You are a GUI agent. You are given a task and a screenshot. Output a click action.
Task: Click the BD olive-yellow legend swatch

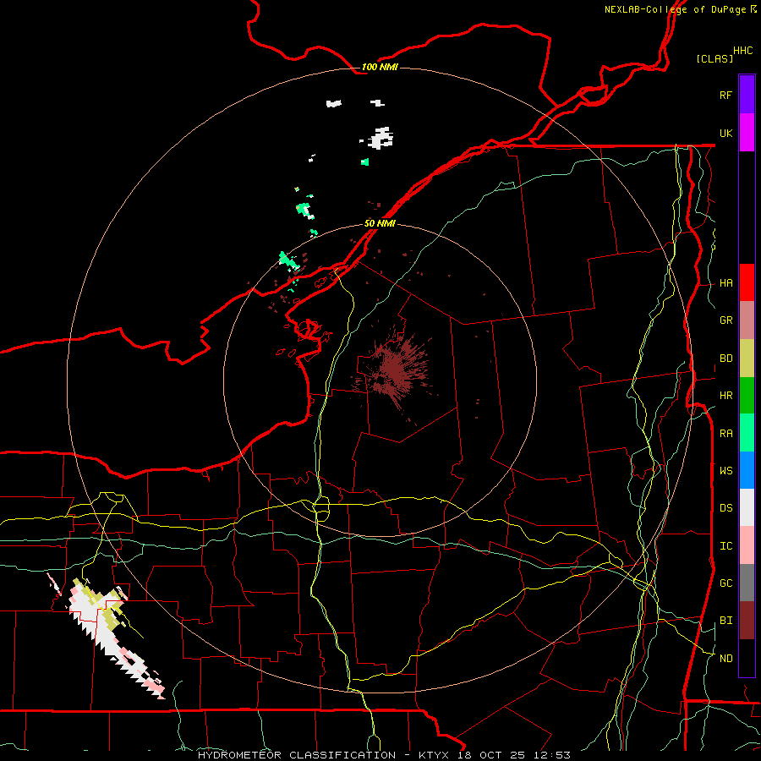[x=747, y=359]
